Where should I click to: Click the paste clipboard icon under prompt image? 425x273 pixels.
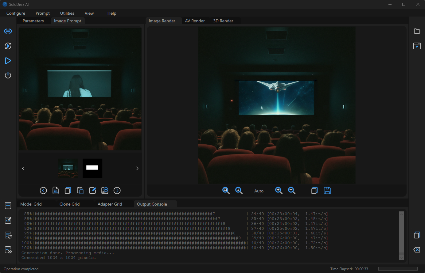(x=80, y=191)
